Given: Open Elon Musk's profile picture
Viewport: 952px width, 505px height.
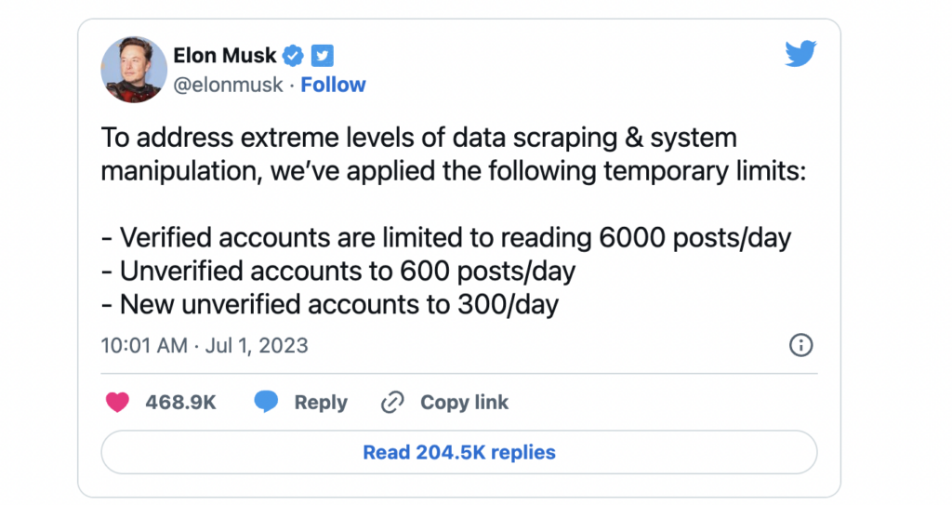Looking at the screenshot, I should tap(134, 70).
